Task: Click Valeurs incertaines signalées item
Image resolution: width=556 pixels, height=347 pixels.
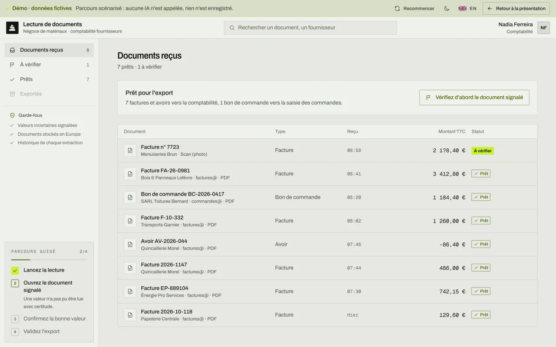Action: tap(47, 125)
